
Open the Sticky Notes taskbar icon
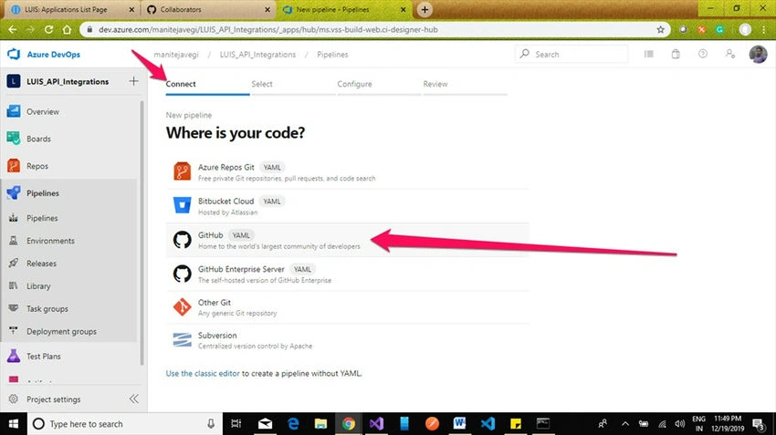[515, 424]
